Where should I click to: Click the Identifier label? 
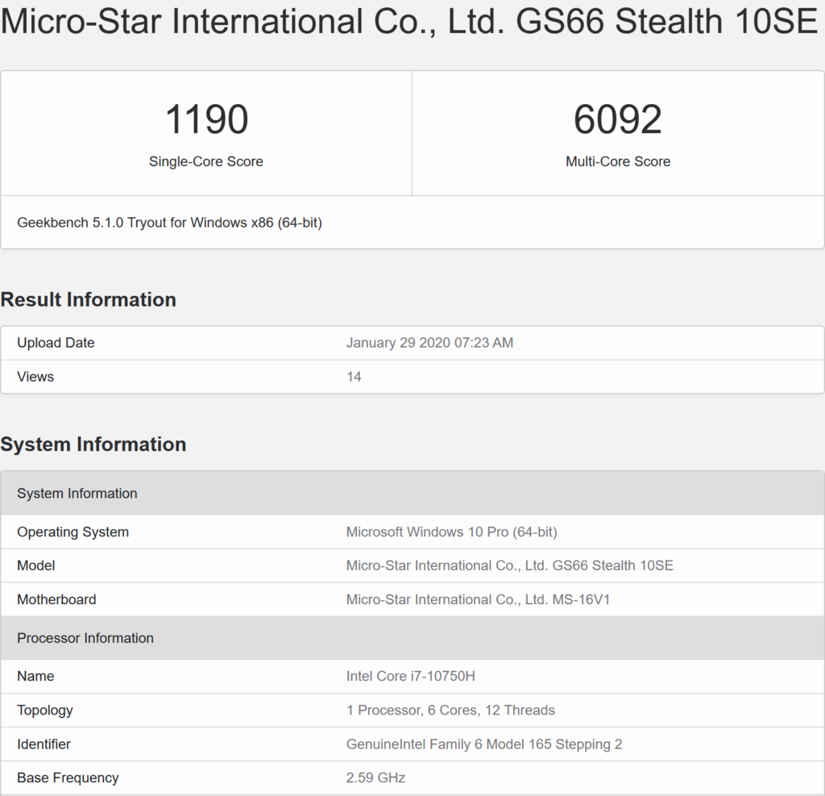pyautogui.click(x=44, y=744)
